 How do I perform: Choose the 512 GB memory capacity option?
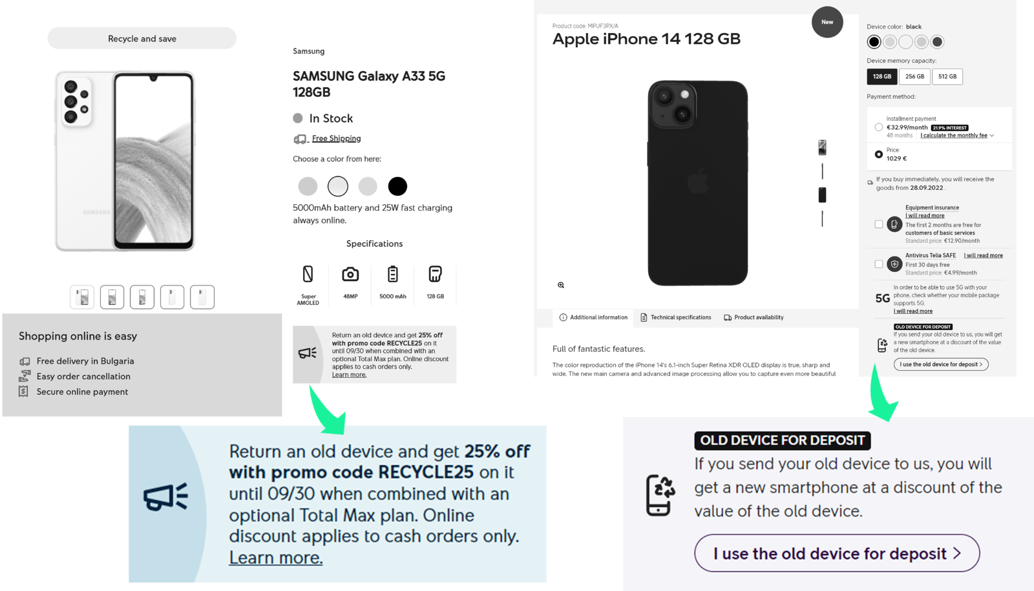pos(947,76)
